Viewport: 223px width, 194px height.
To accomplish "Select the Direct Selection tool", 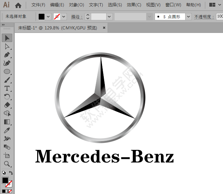I will [x=7, y=46].
